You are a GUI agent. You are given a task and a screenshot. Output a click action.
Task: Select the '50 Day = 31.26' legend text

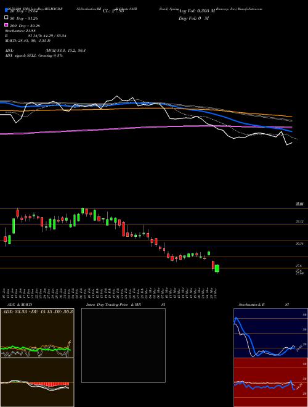pos(23,18)
